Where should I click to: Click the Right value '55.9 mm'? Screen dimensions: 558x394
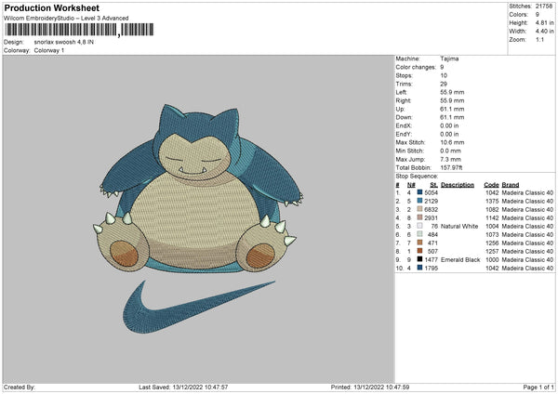click(x=452, y=100)
